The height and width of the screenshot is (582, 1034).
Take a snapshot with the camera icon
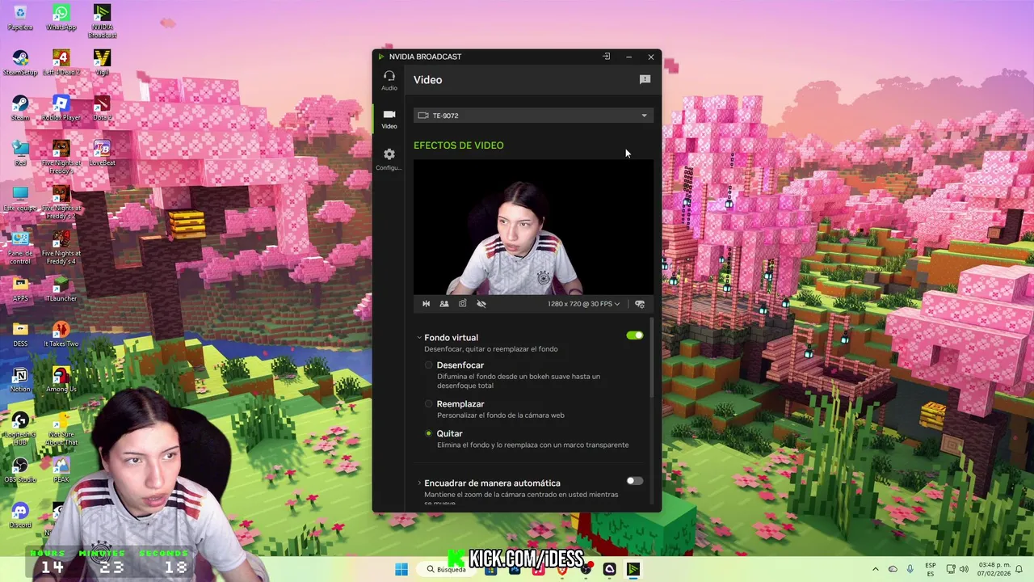click(x=463, y=304)
